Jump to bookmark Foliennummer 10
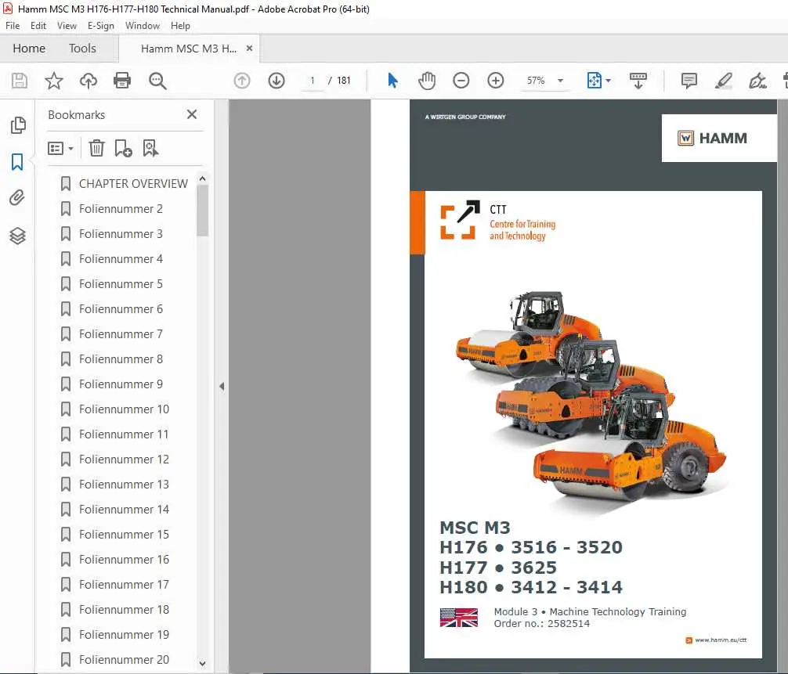The image size is (788, 674). tap(124, 409)
